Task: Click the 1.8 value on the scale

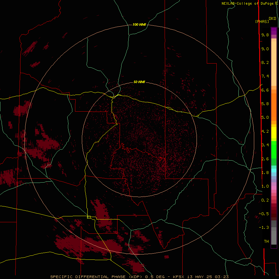Action: 265,173
